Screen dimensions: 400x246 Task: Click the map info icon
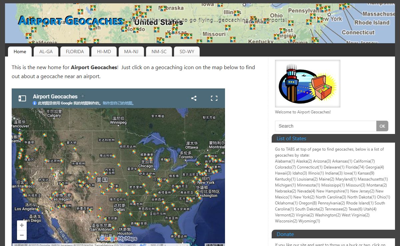tap(35, 103)
